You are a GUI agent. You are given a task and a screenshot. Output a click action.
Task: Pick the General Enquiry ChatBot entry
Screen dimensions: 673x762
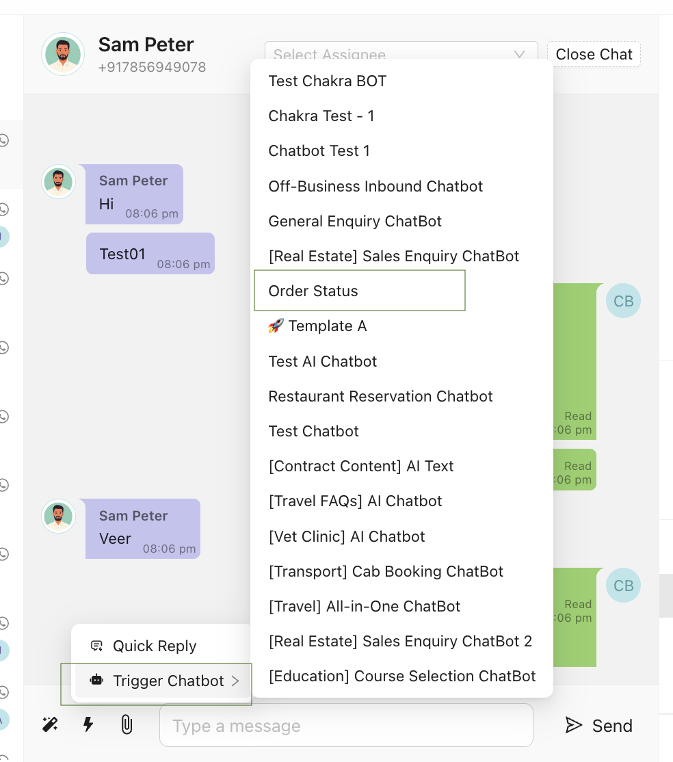tap(355, 222)
